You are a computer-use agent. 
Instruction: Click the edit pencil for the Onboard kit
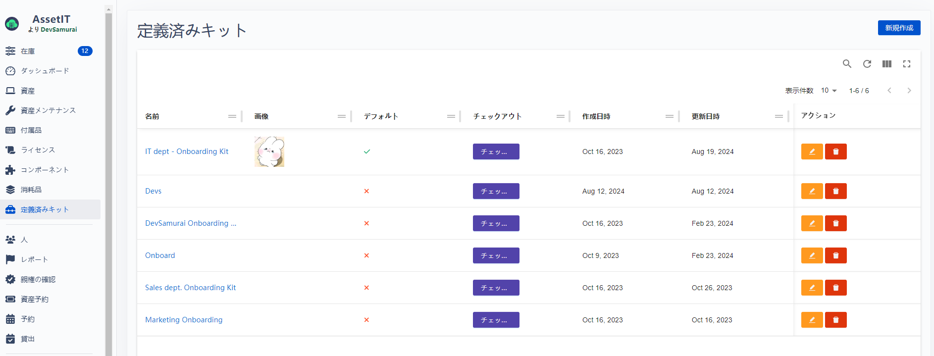(x=812, y=255)
